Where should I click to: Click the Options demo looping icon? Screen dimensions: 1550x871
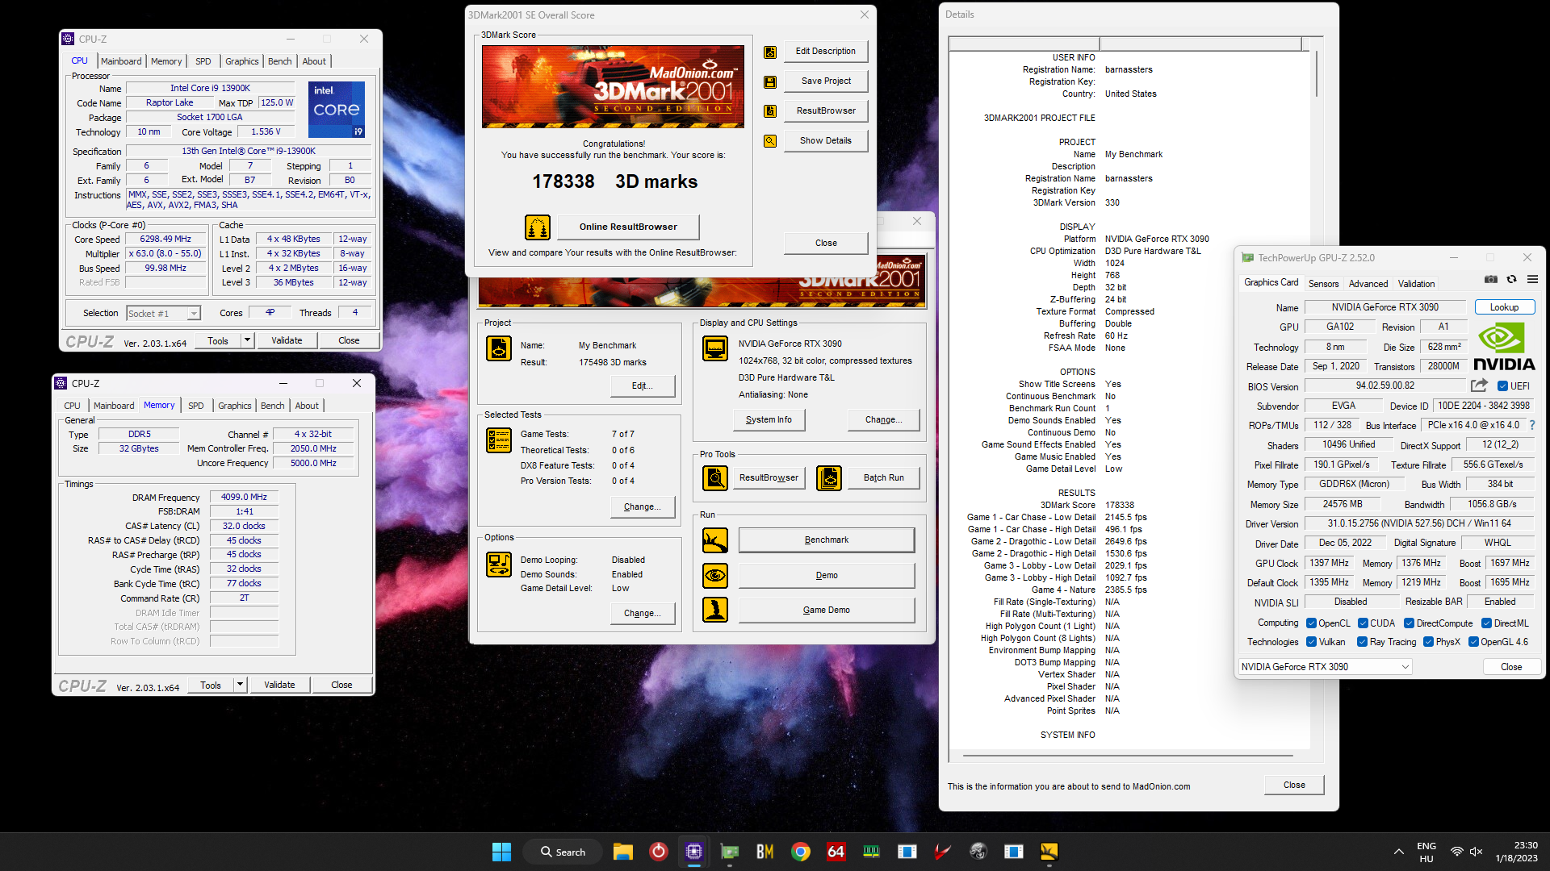(499, 565)
